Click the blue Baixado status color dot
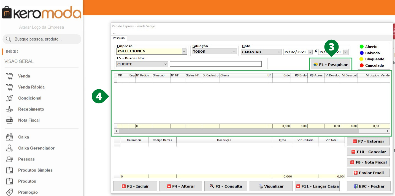The width and height of the screenshot is (395, 196). pyautogui.click(x=362, y=53)
